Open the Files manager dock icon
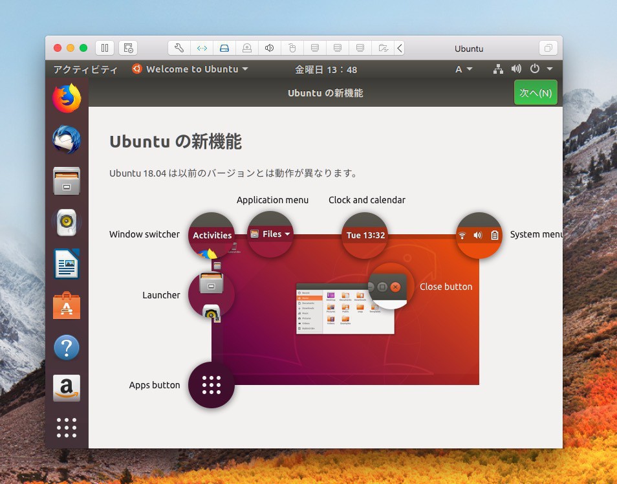The height and width of the screenshot is (484, 617). [x=67, y=181]
